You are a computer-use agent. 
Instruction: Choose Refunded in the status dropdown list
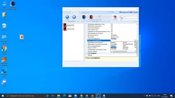click(x=125, y=47)
